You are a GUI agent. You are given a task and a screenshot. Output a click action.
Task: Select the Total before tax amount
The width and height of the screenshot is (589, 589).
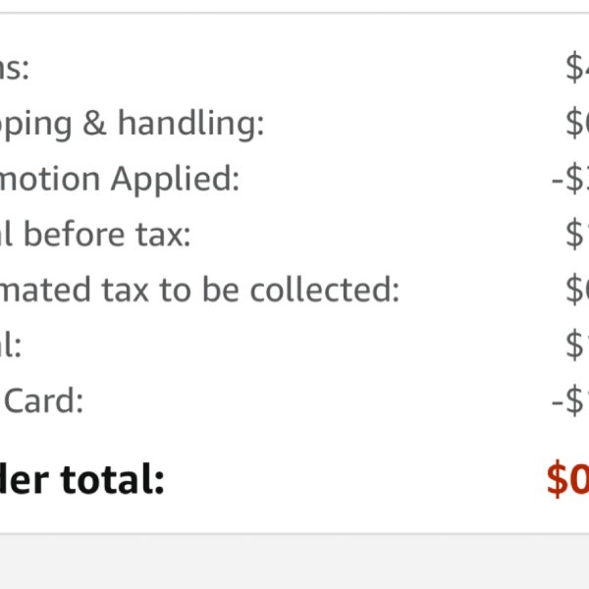click(577, 235)
